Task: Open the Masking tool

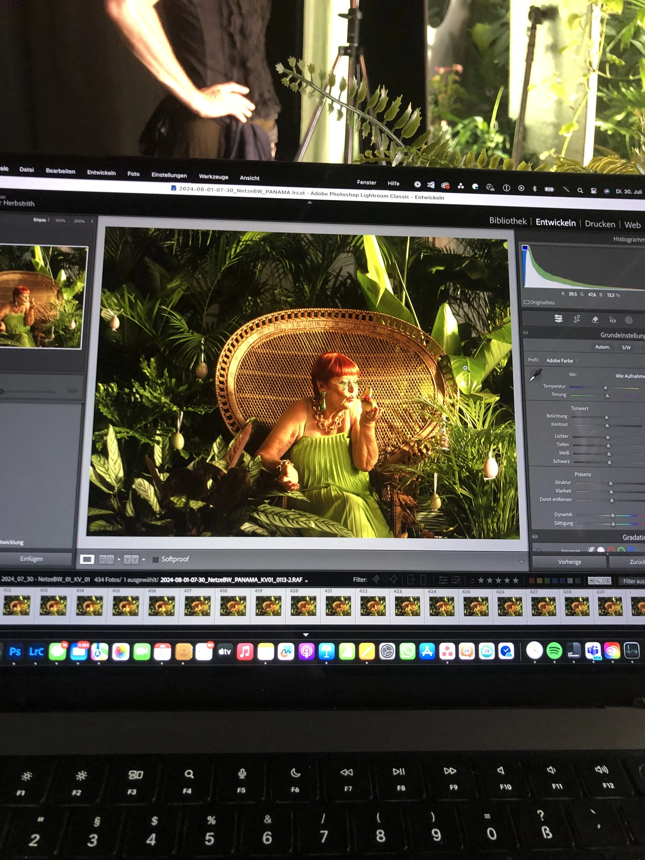Action: pyautogui.click(x=629, y=320)
